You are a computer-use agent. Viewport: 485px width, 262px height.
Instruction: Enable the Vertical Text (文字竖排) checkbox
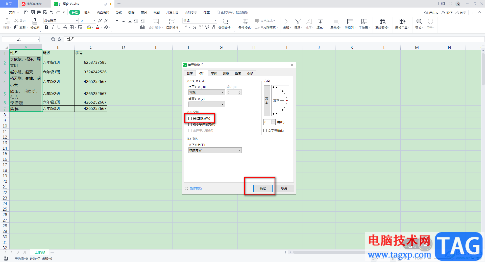[265, 131]
